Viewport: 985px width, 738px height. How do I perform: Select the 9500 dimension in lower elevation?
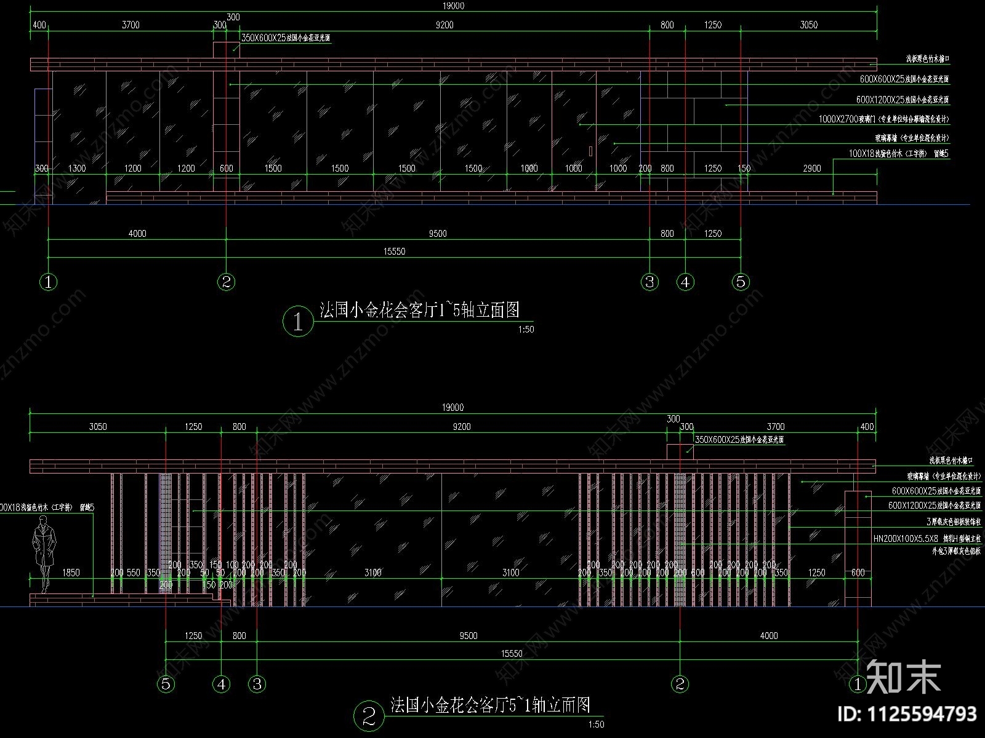(468, 636)
